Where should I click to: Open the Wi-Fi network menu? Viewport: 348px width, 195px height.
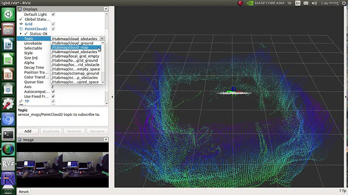point(290,3)
